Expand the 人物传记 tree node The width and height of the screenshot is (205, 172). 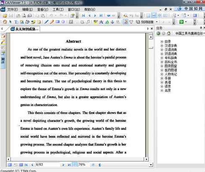(x=162, y=74)
